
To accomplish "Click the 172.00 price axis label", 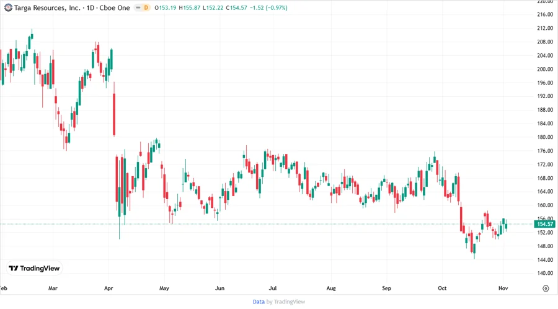I will pyautogui.click(x=545, y=164).
